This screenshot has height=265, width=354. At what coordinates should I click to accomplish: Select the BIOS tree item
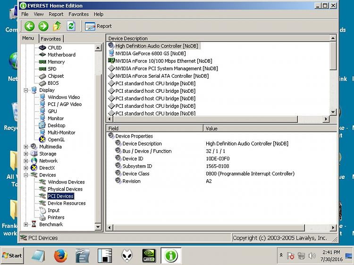53,83
